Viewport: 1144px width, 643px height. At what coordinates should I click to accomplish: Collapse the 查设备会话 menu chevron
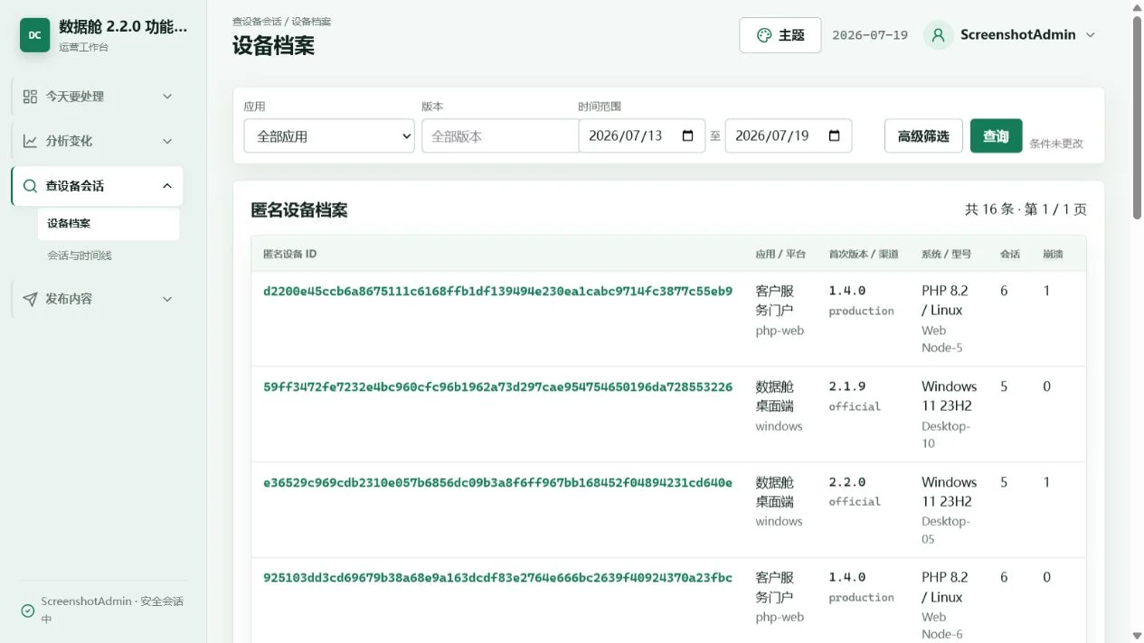click(x=167, y=186)
